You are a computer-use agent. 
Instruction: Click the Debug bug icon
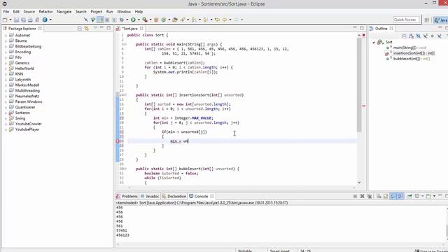pyautogui.click(x=122, y=20)
